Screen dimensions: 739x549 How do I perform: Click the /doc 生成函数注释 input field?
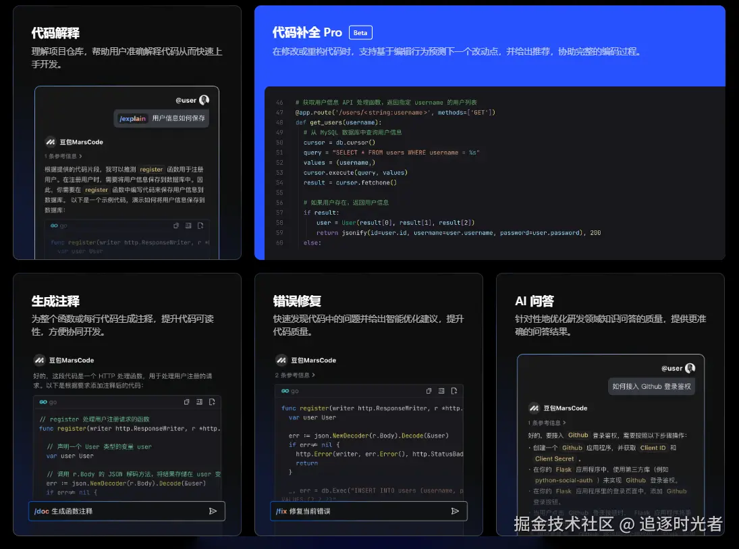127,511
